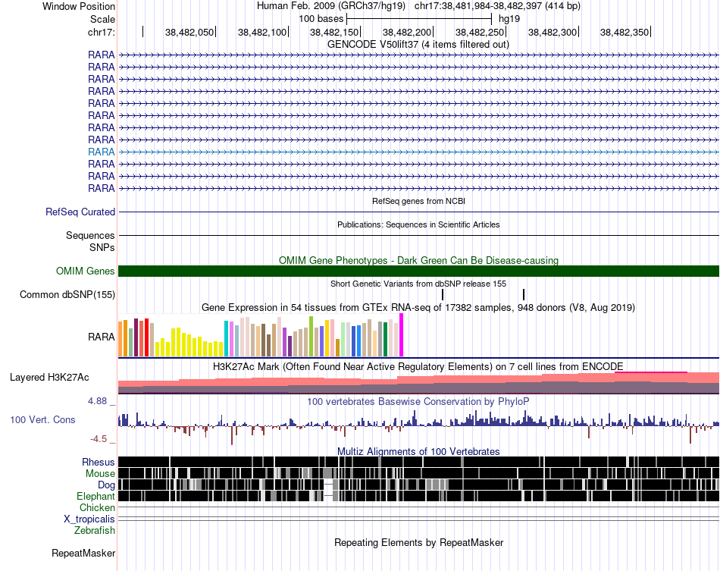Screen dimensions: 720x571
Task: Click the second Common dbSNP variant marker
Action: [524, 294]
